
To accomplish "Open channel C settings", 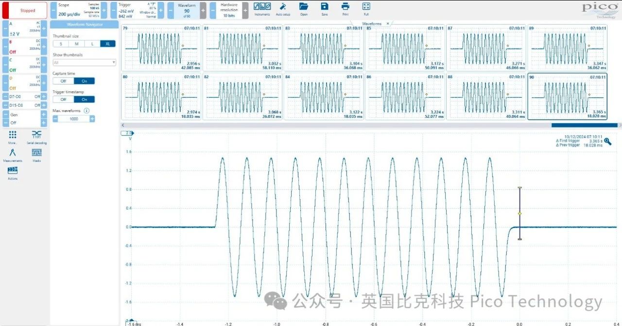I will (24, 65).
